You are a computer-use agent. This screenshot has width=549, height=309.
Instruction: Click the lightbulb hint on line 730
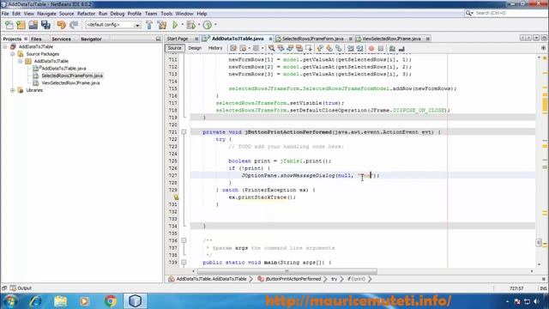[x=176, y=197]
